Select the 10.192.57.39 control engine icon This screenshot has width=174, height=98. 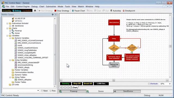pyautogui.click(x=13, y=19)
